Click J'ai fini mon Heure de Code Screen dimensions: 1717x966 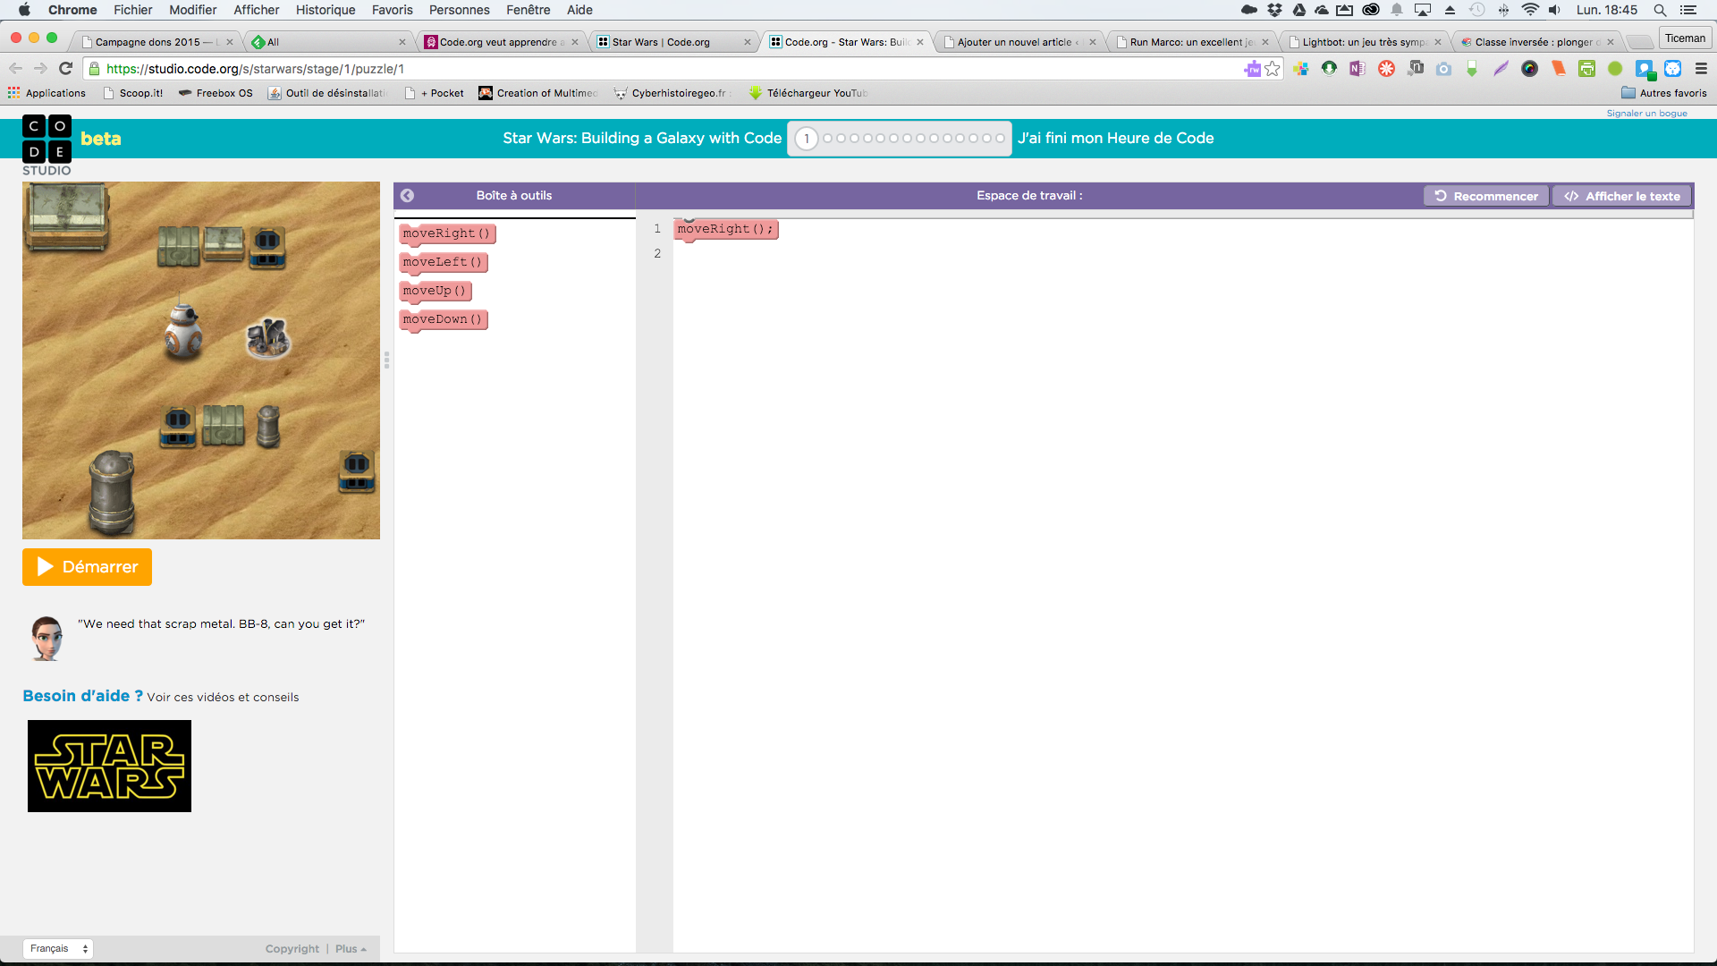point(1115,138)
